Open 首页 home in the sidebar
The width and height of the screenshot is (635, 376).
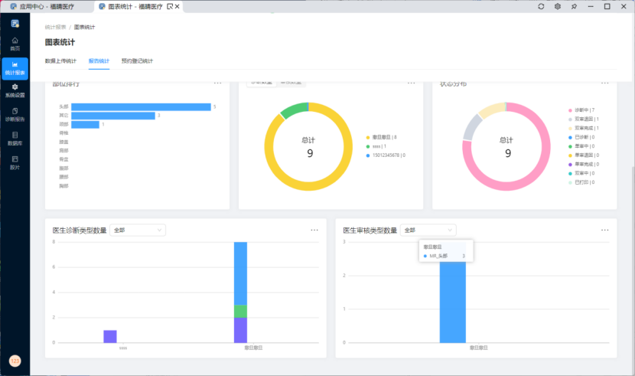click(15, 43)
